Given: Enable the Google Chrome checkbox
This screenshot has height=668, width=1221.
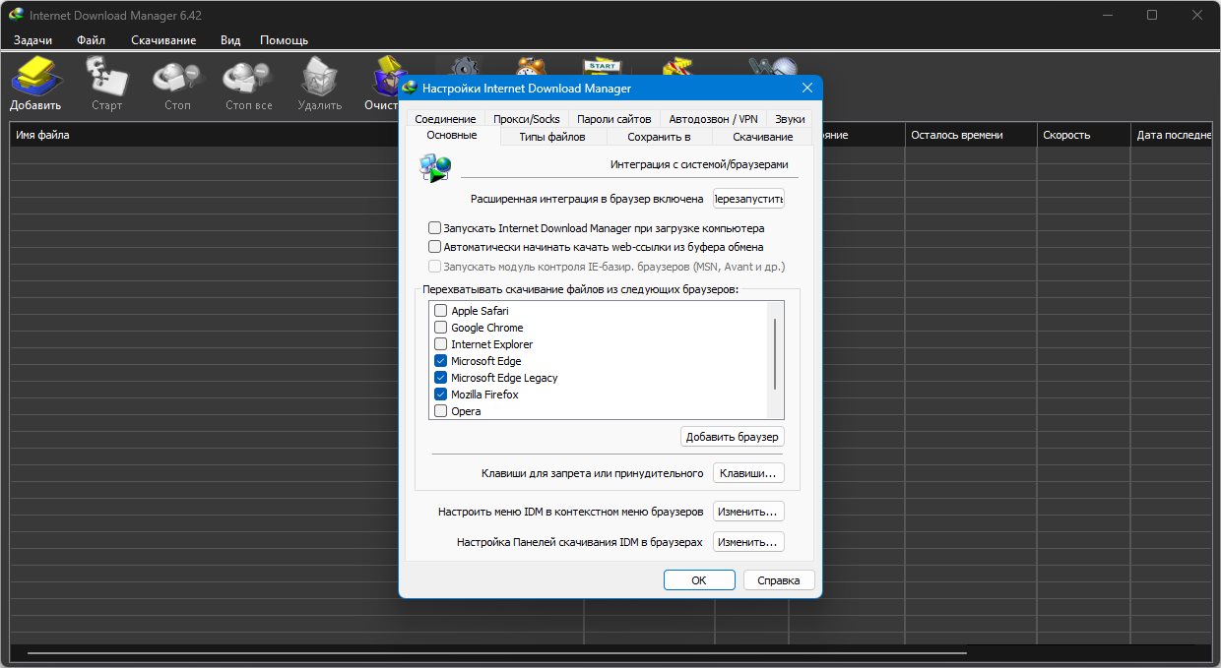Looking at the screenshot, I should pyautogui.click(x=441, y=328).
